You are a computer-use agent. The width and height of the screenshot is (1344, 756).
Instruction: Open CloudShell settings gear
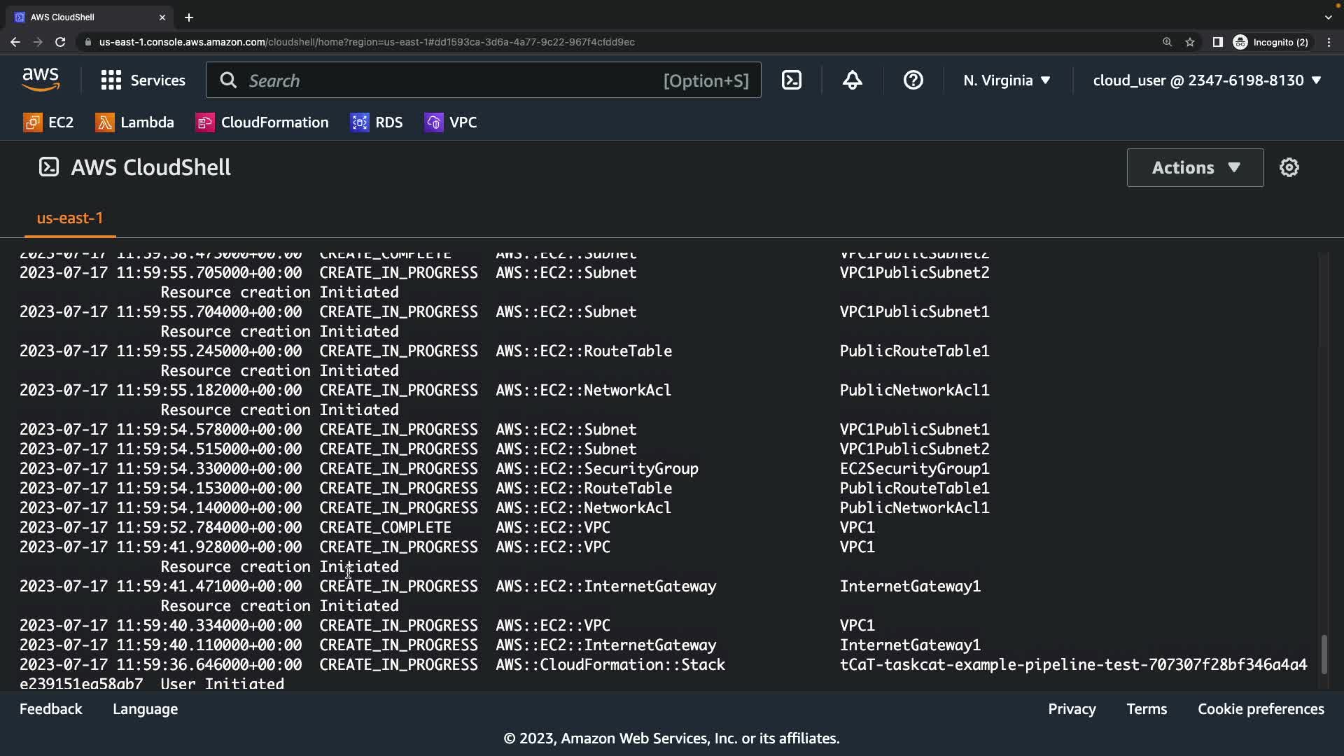point(1289,167)
